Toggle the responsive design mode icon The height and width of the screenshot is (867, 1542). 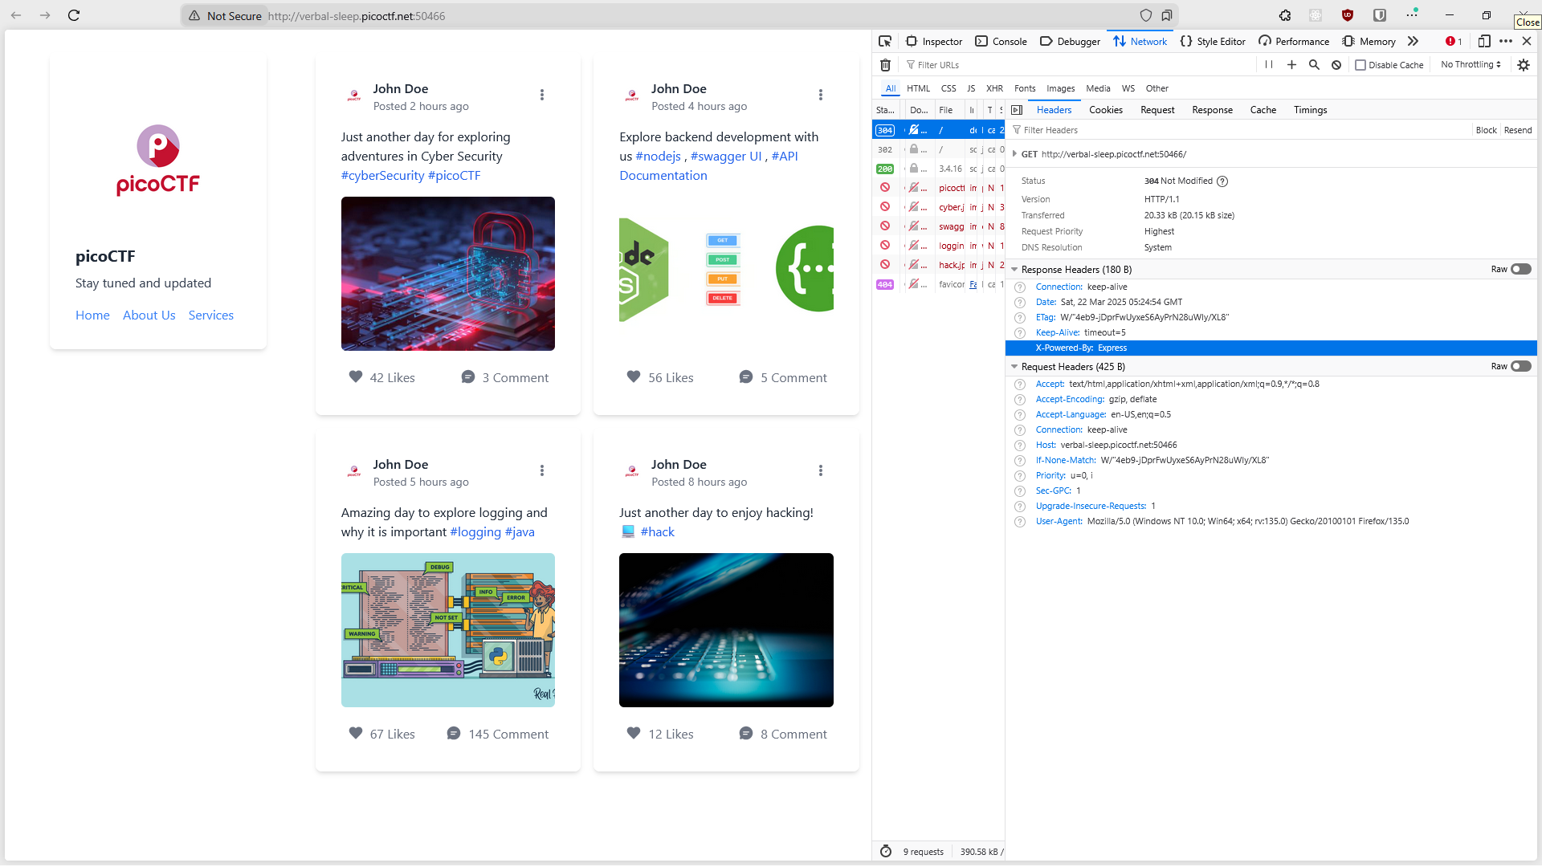(x=1484, y=41)
